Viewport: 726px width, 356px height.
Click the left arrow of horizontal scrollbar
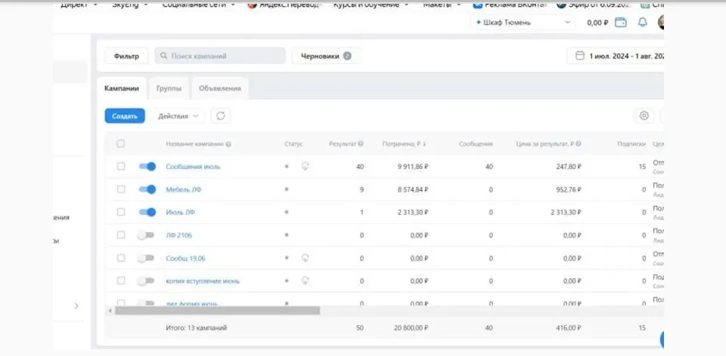110,311
